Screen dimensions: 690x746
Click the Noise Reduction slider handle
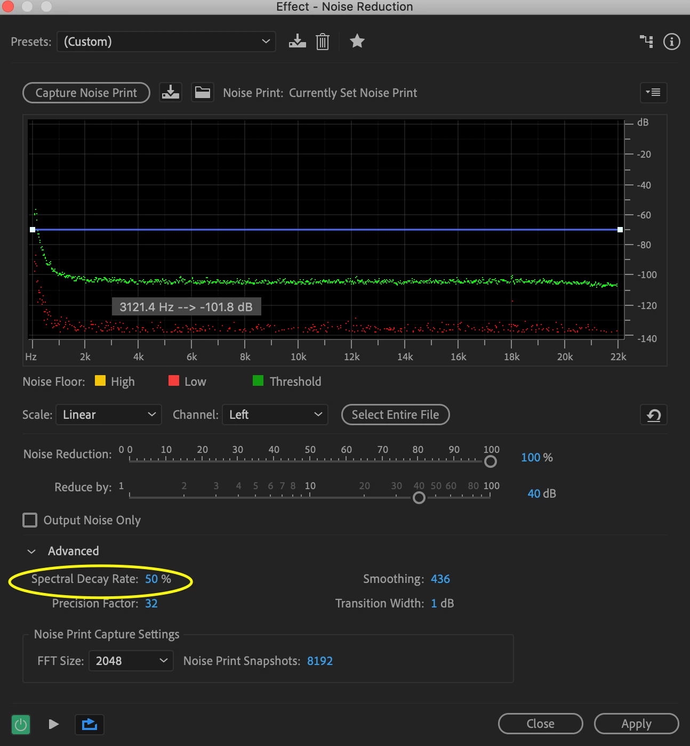(491, 461)
